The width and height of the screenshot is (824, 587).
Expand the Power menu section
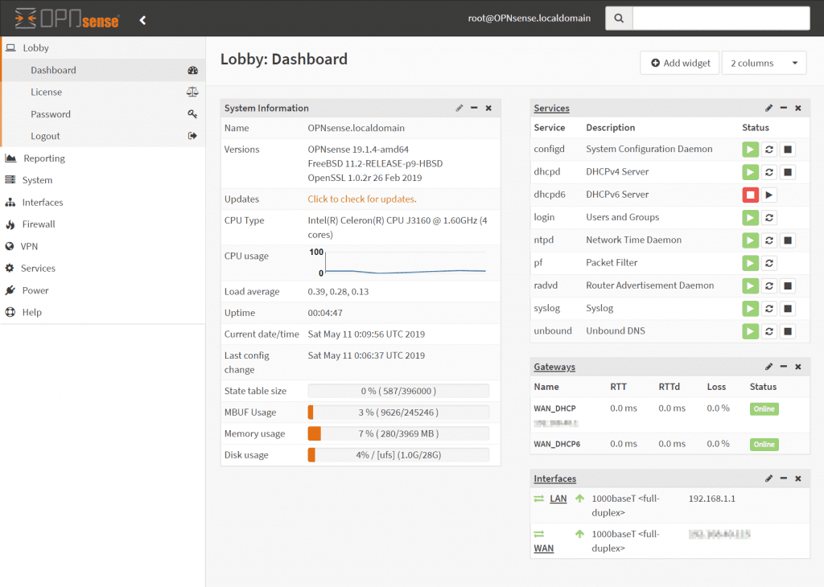103,290
